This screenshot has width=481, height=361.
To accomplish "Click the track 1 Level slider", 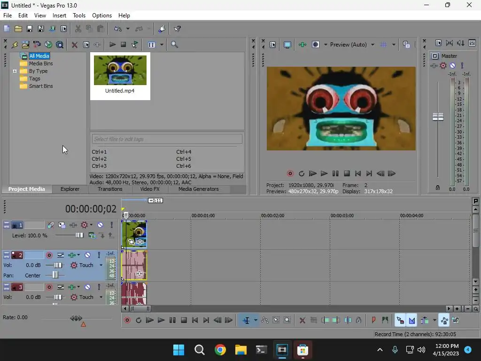I will tap(79, 235).
